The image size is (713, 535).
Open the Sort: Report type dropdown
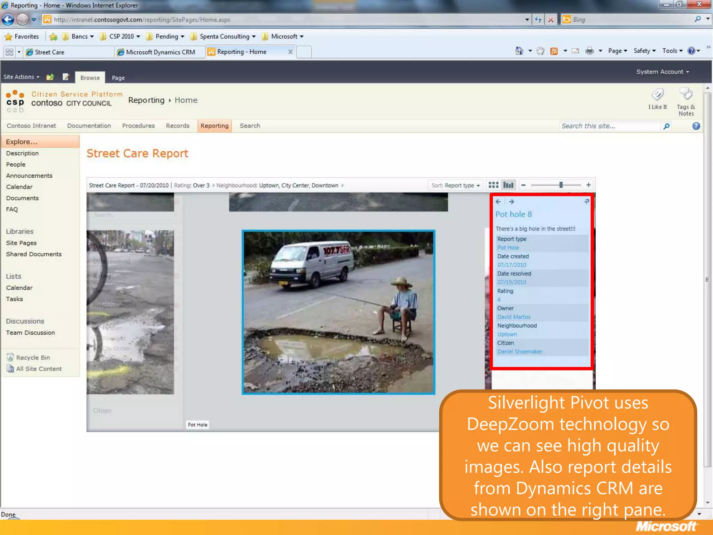click(x=456, y=185)
